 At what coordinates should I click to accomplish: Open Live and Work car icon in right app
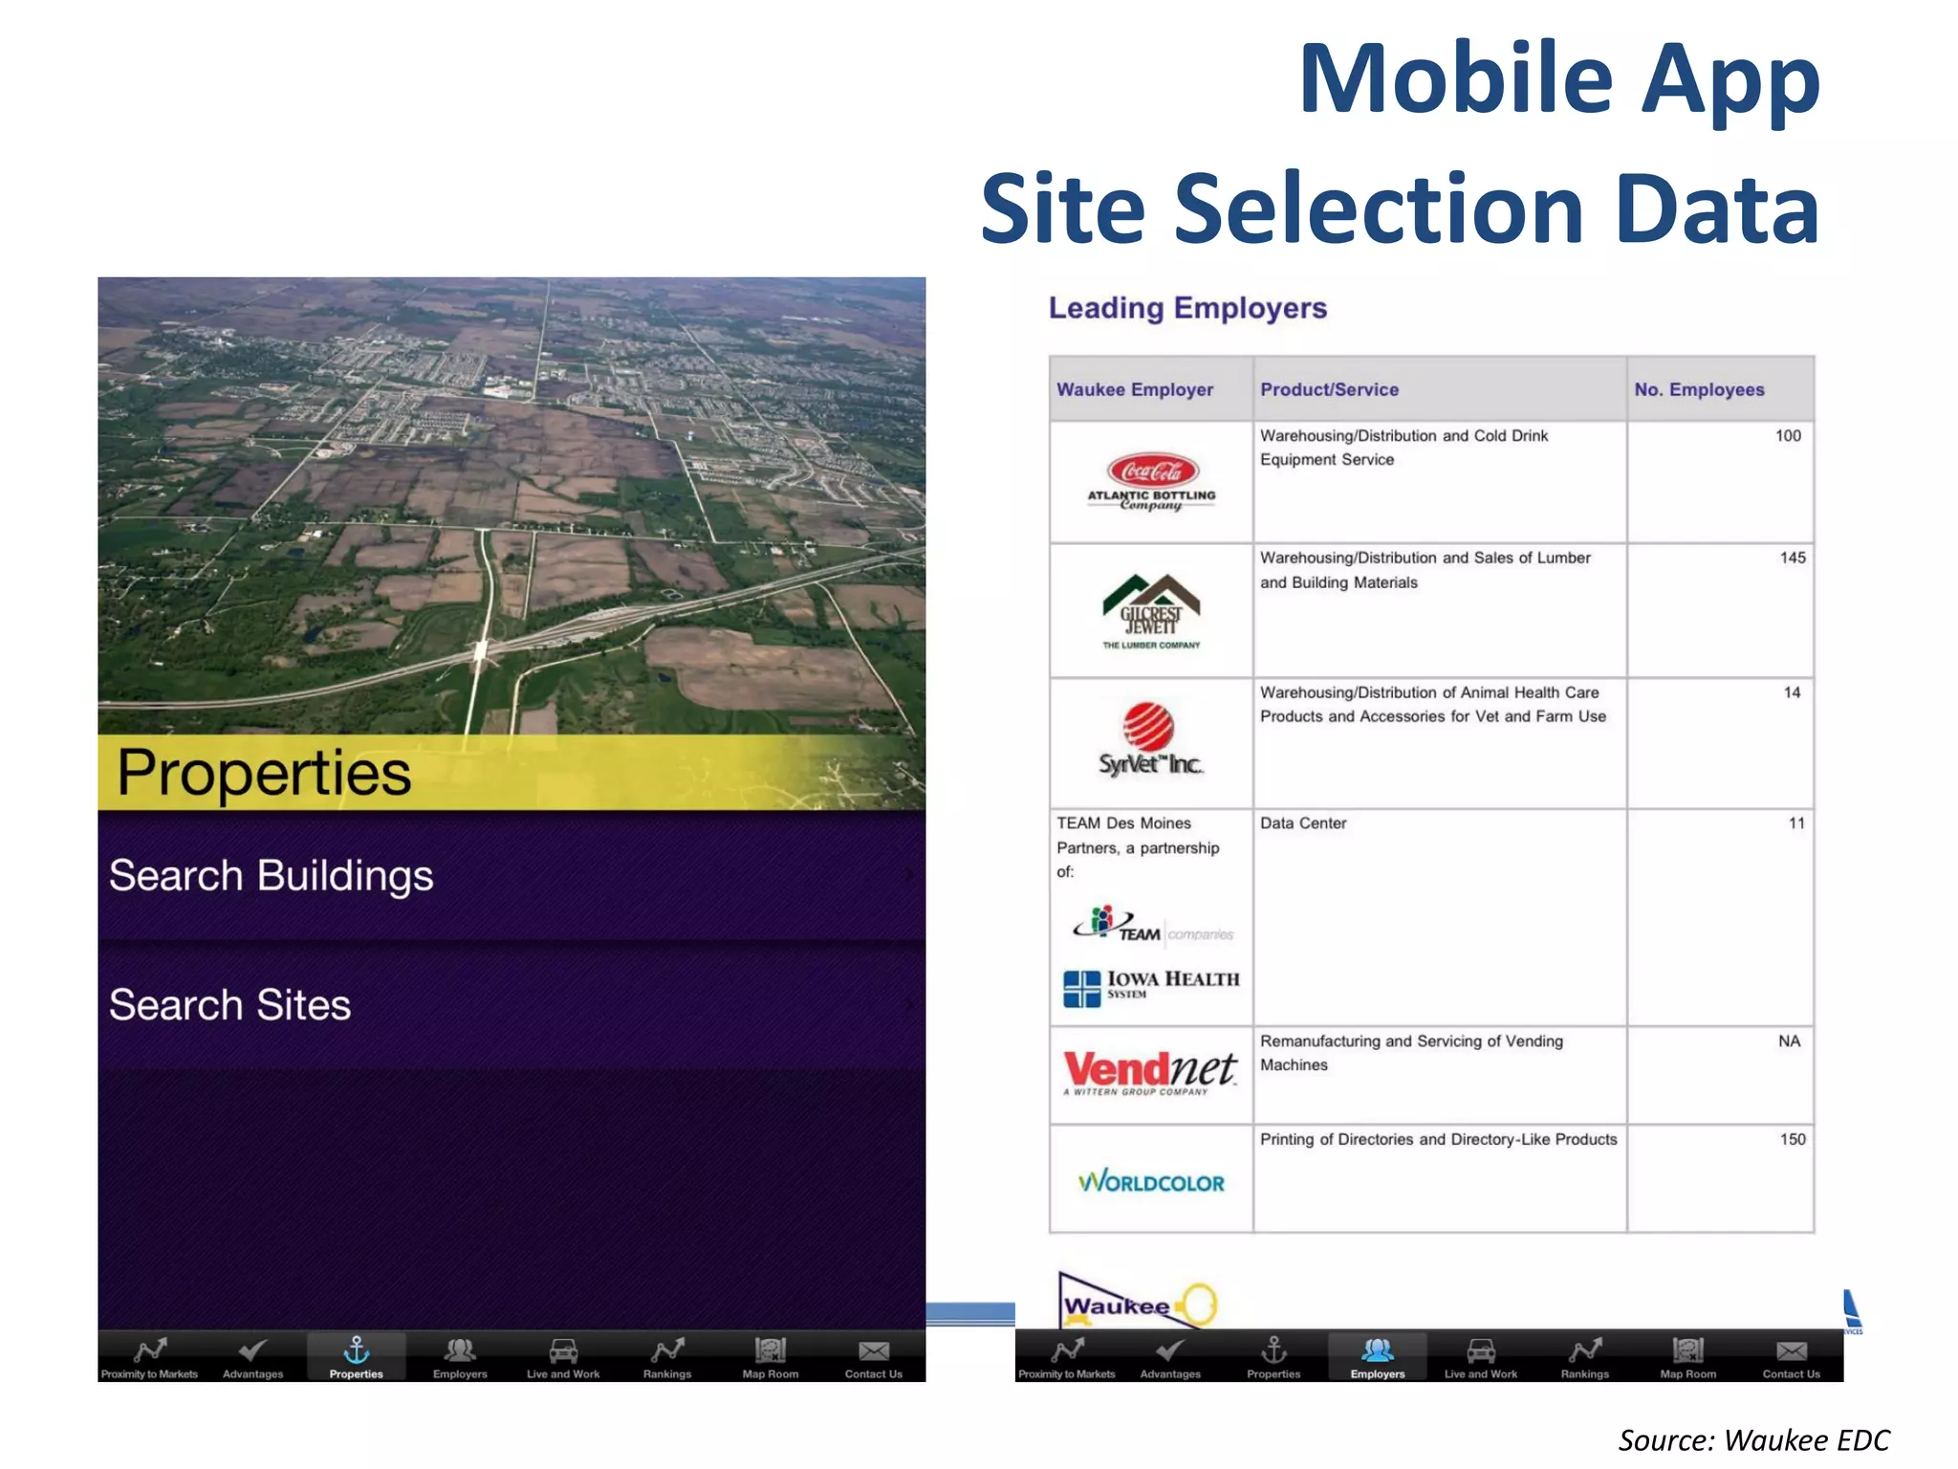[1481, 1350]
